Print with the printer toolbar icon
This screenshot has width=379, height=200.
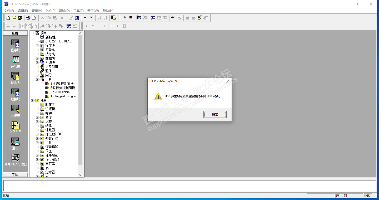click(28, 18)
